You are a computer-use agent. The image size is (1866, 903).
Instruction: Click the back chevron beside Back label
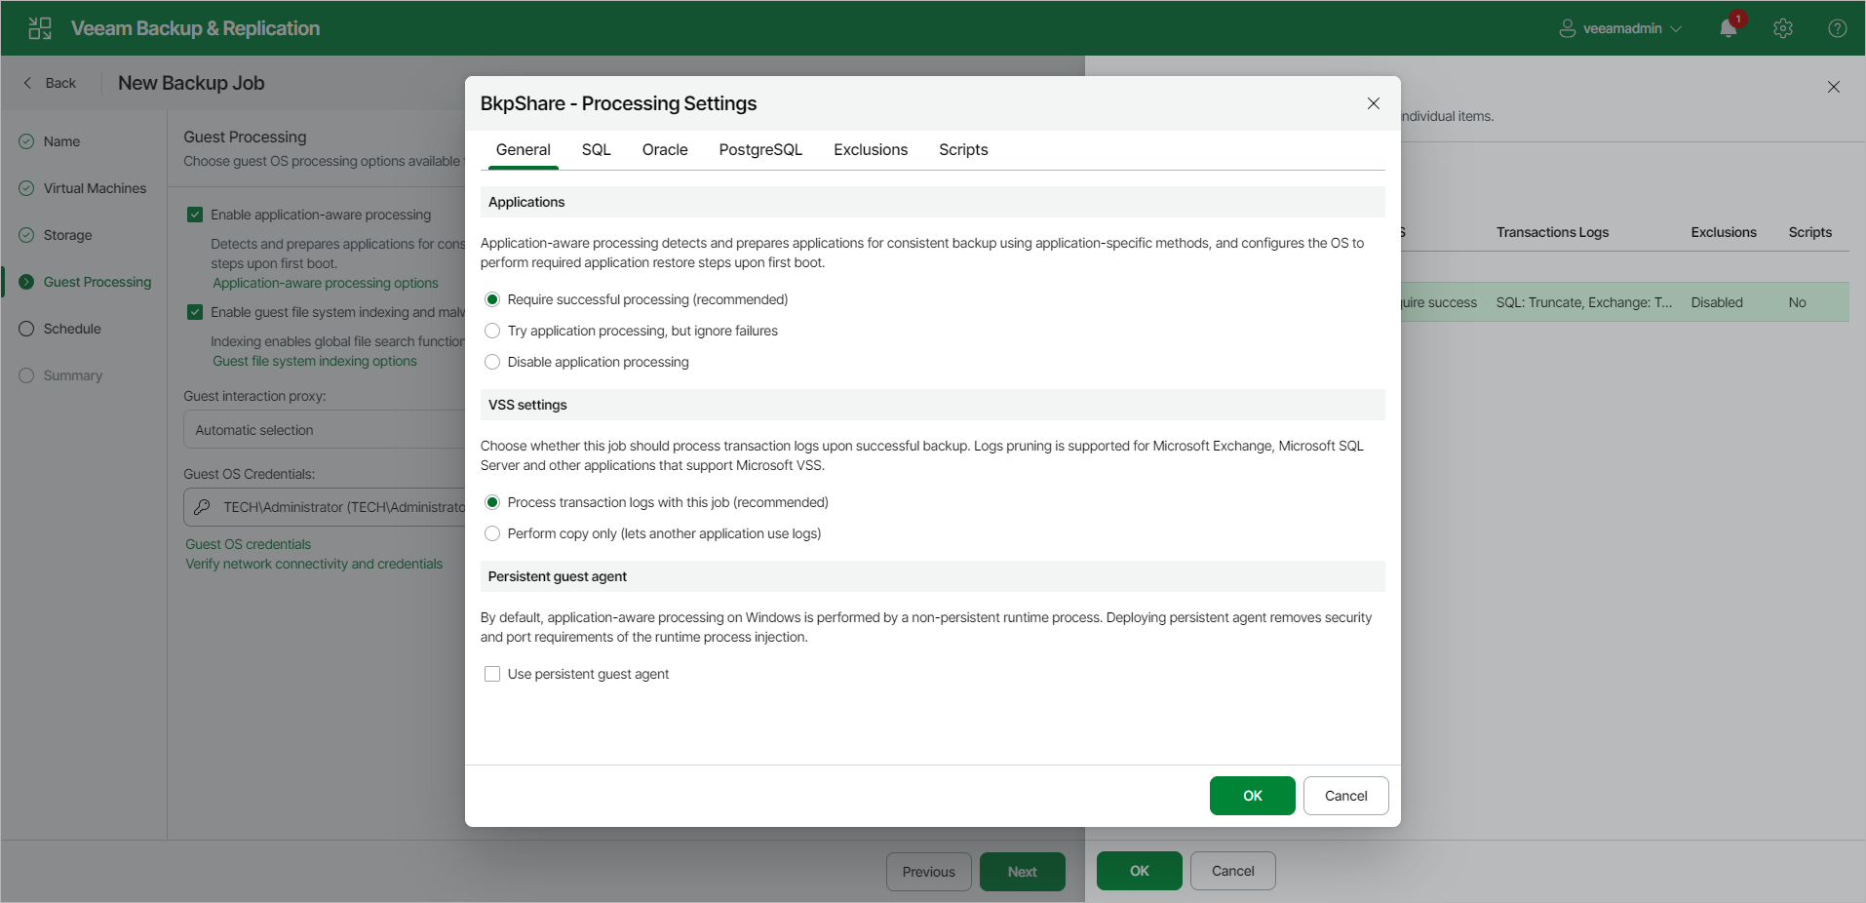pos(27,83)
